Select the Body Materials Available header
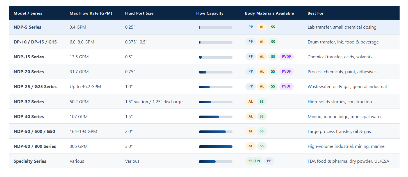This screenshot has height=177, width=408. point(269,13)
